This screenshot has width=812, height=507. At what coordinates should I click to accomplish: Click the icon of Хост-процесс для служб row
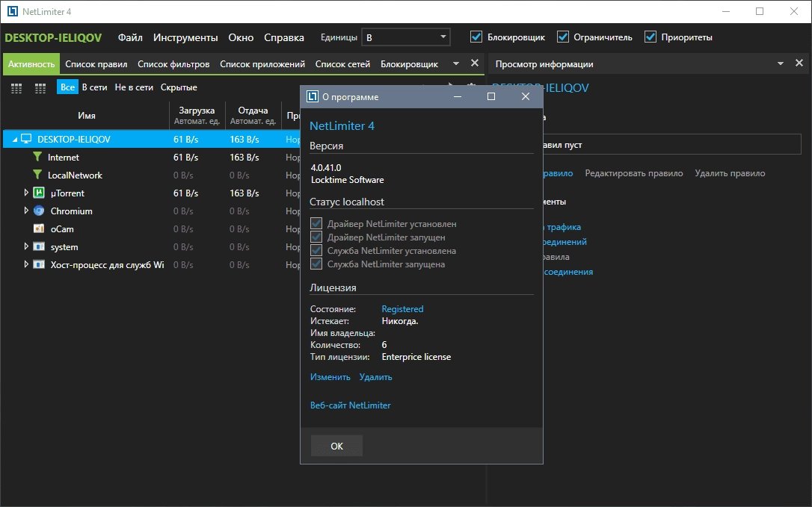coord(39,264)
